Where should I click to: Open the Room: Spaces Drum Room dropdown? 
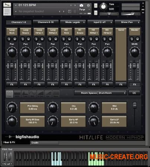pos(100,93)
